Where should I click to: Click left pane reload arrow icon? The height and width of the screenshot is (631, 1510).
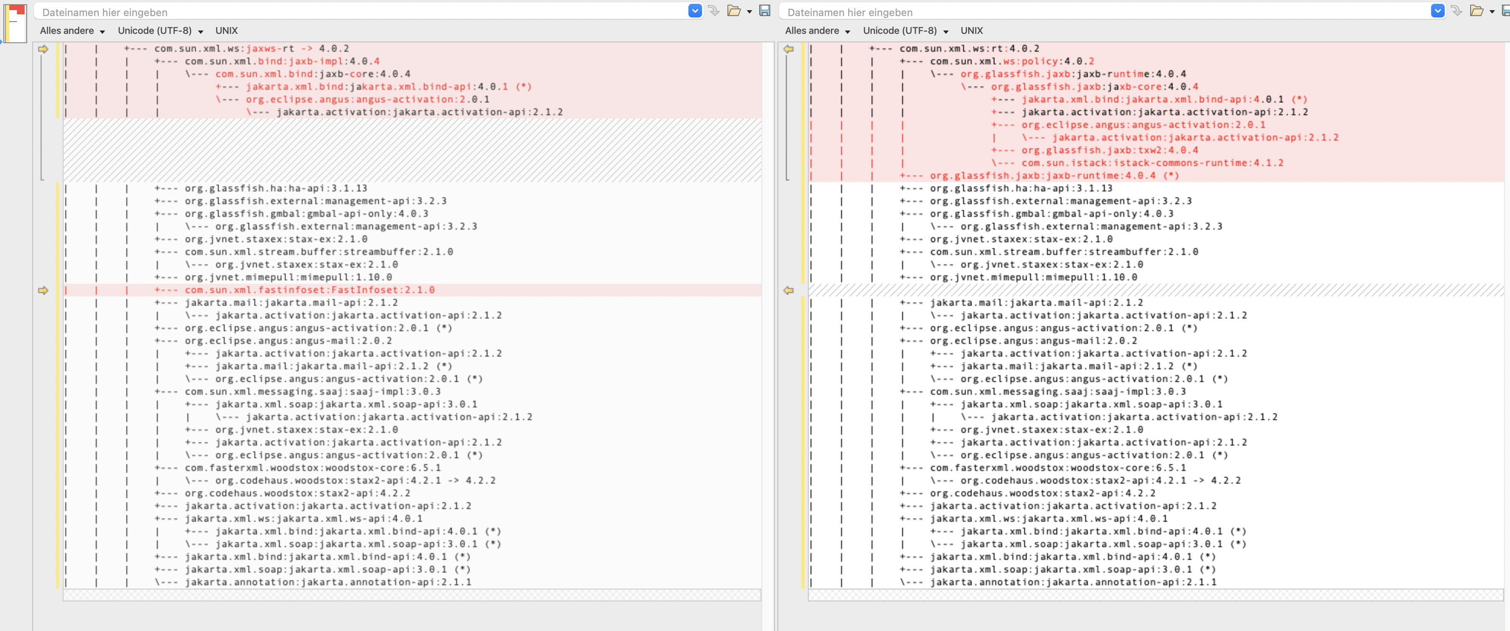(713, 11)
